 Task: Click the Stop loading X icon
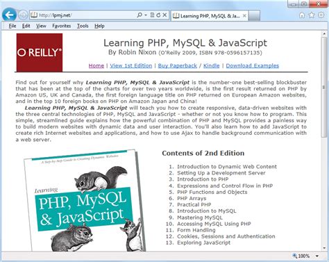pos(164,15)
